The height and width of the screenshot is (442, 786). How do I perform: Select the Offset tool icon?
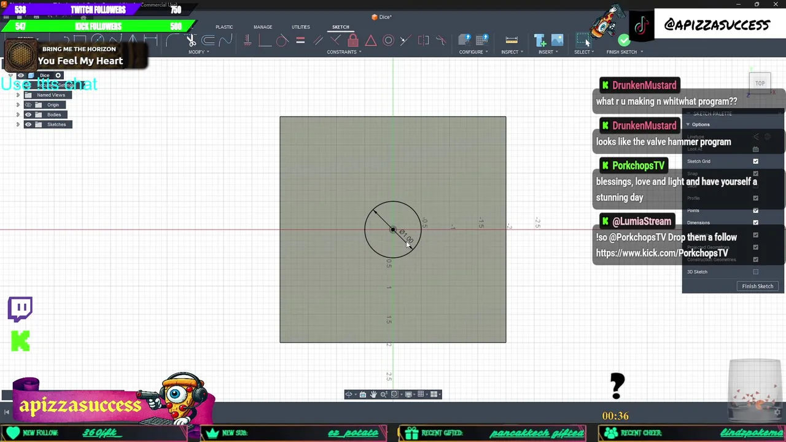(208, 41)
